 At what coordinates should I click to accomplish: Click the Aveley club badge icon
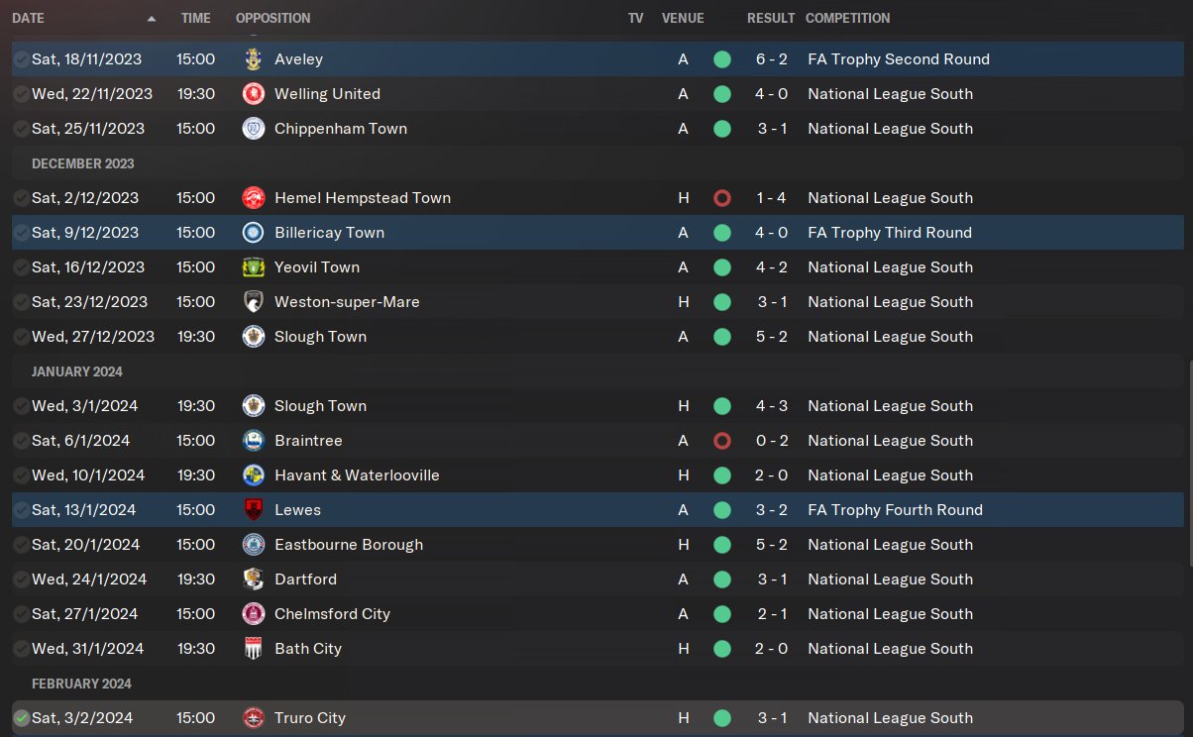click(254, 59)
